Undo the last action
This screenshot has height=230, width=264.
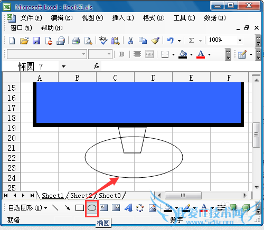[171, 41]
